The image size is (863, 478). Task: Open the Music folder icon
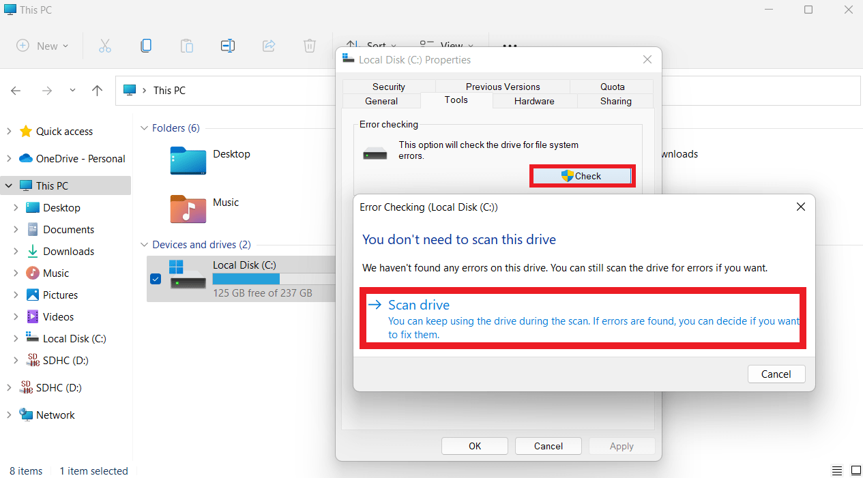[188, 209]
